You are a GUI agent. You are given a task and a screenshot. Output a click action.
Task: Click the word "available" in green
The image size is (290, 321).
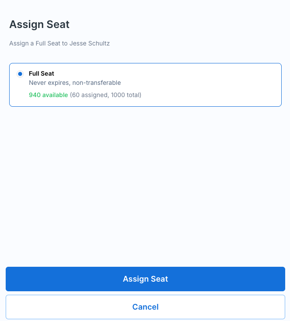pyautogui.click(x=55, y=95)
